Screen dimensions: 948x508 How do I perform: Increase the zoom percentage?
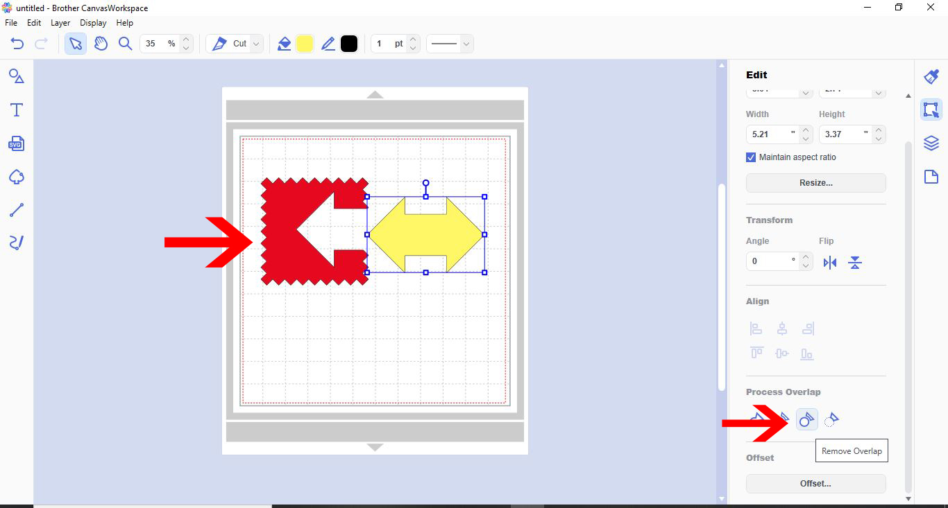(x=186, y=40)
